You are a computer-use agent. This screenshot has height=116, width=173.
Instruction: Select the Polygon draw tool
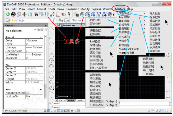52,44
